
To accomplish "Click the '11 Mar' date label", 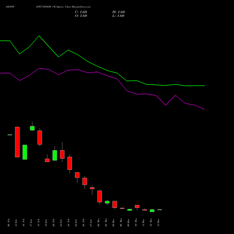I will pos(143,223).
